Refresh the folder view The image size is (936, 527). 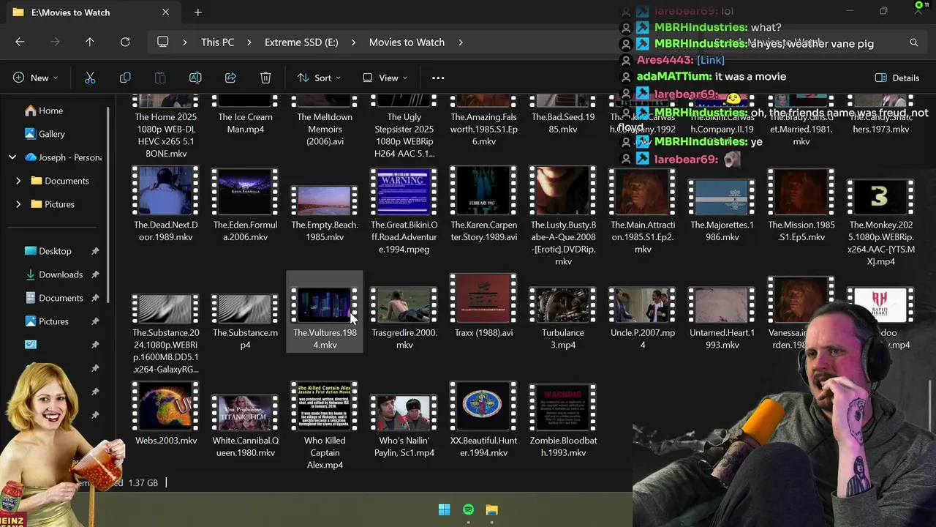(125, 42)
